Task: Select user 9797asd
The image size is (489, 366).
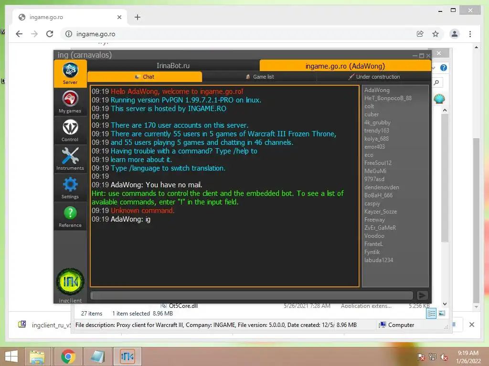Action: [x=374, y=179]
